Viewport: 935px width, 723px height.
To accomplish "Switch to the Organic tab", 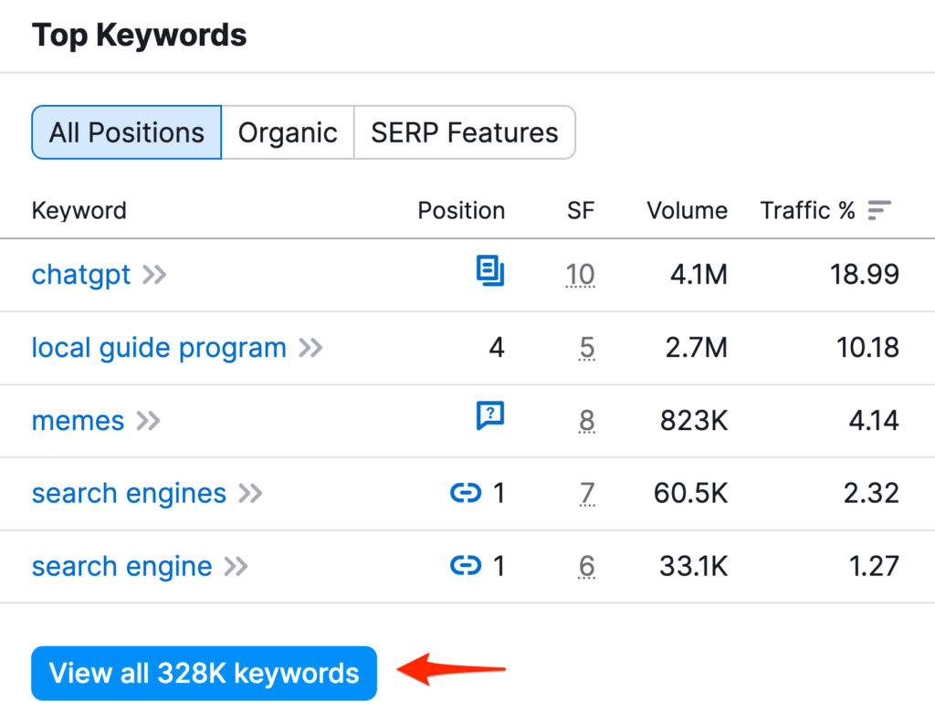I will [288, 132].
